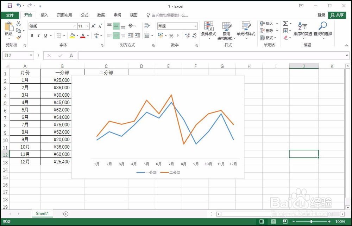Viewport: 352px width, 226px height.
Task: Click the 共享 share button
Action: (337, 15)
